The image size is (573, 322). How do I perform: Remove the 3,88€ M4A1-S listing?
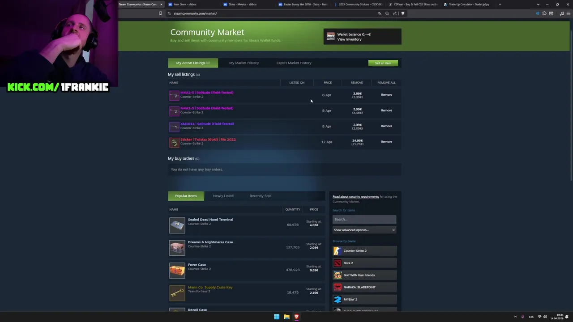tap(386, 95)
